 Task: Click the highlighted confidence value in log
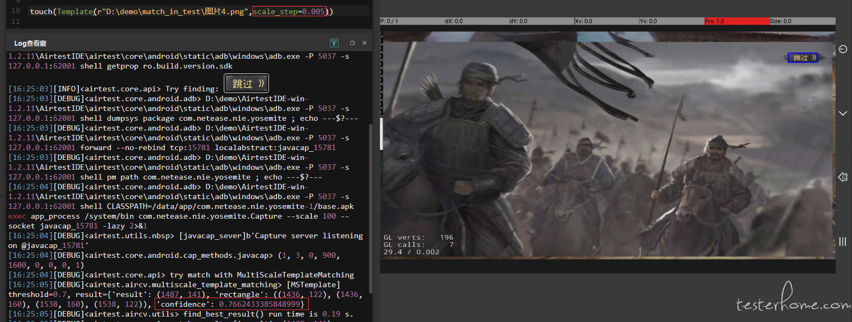pos(231,304)
